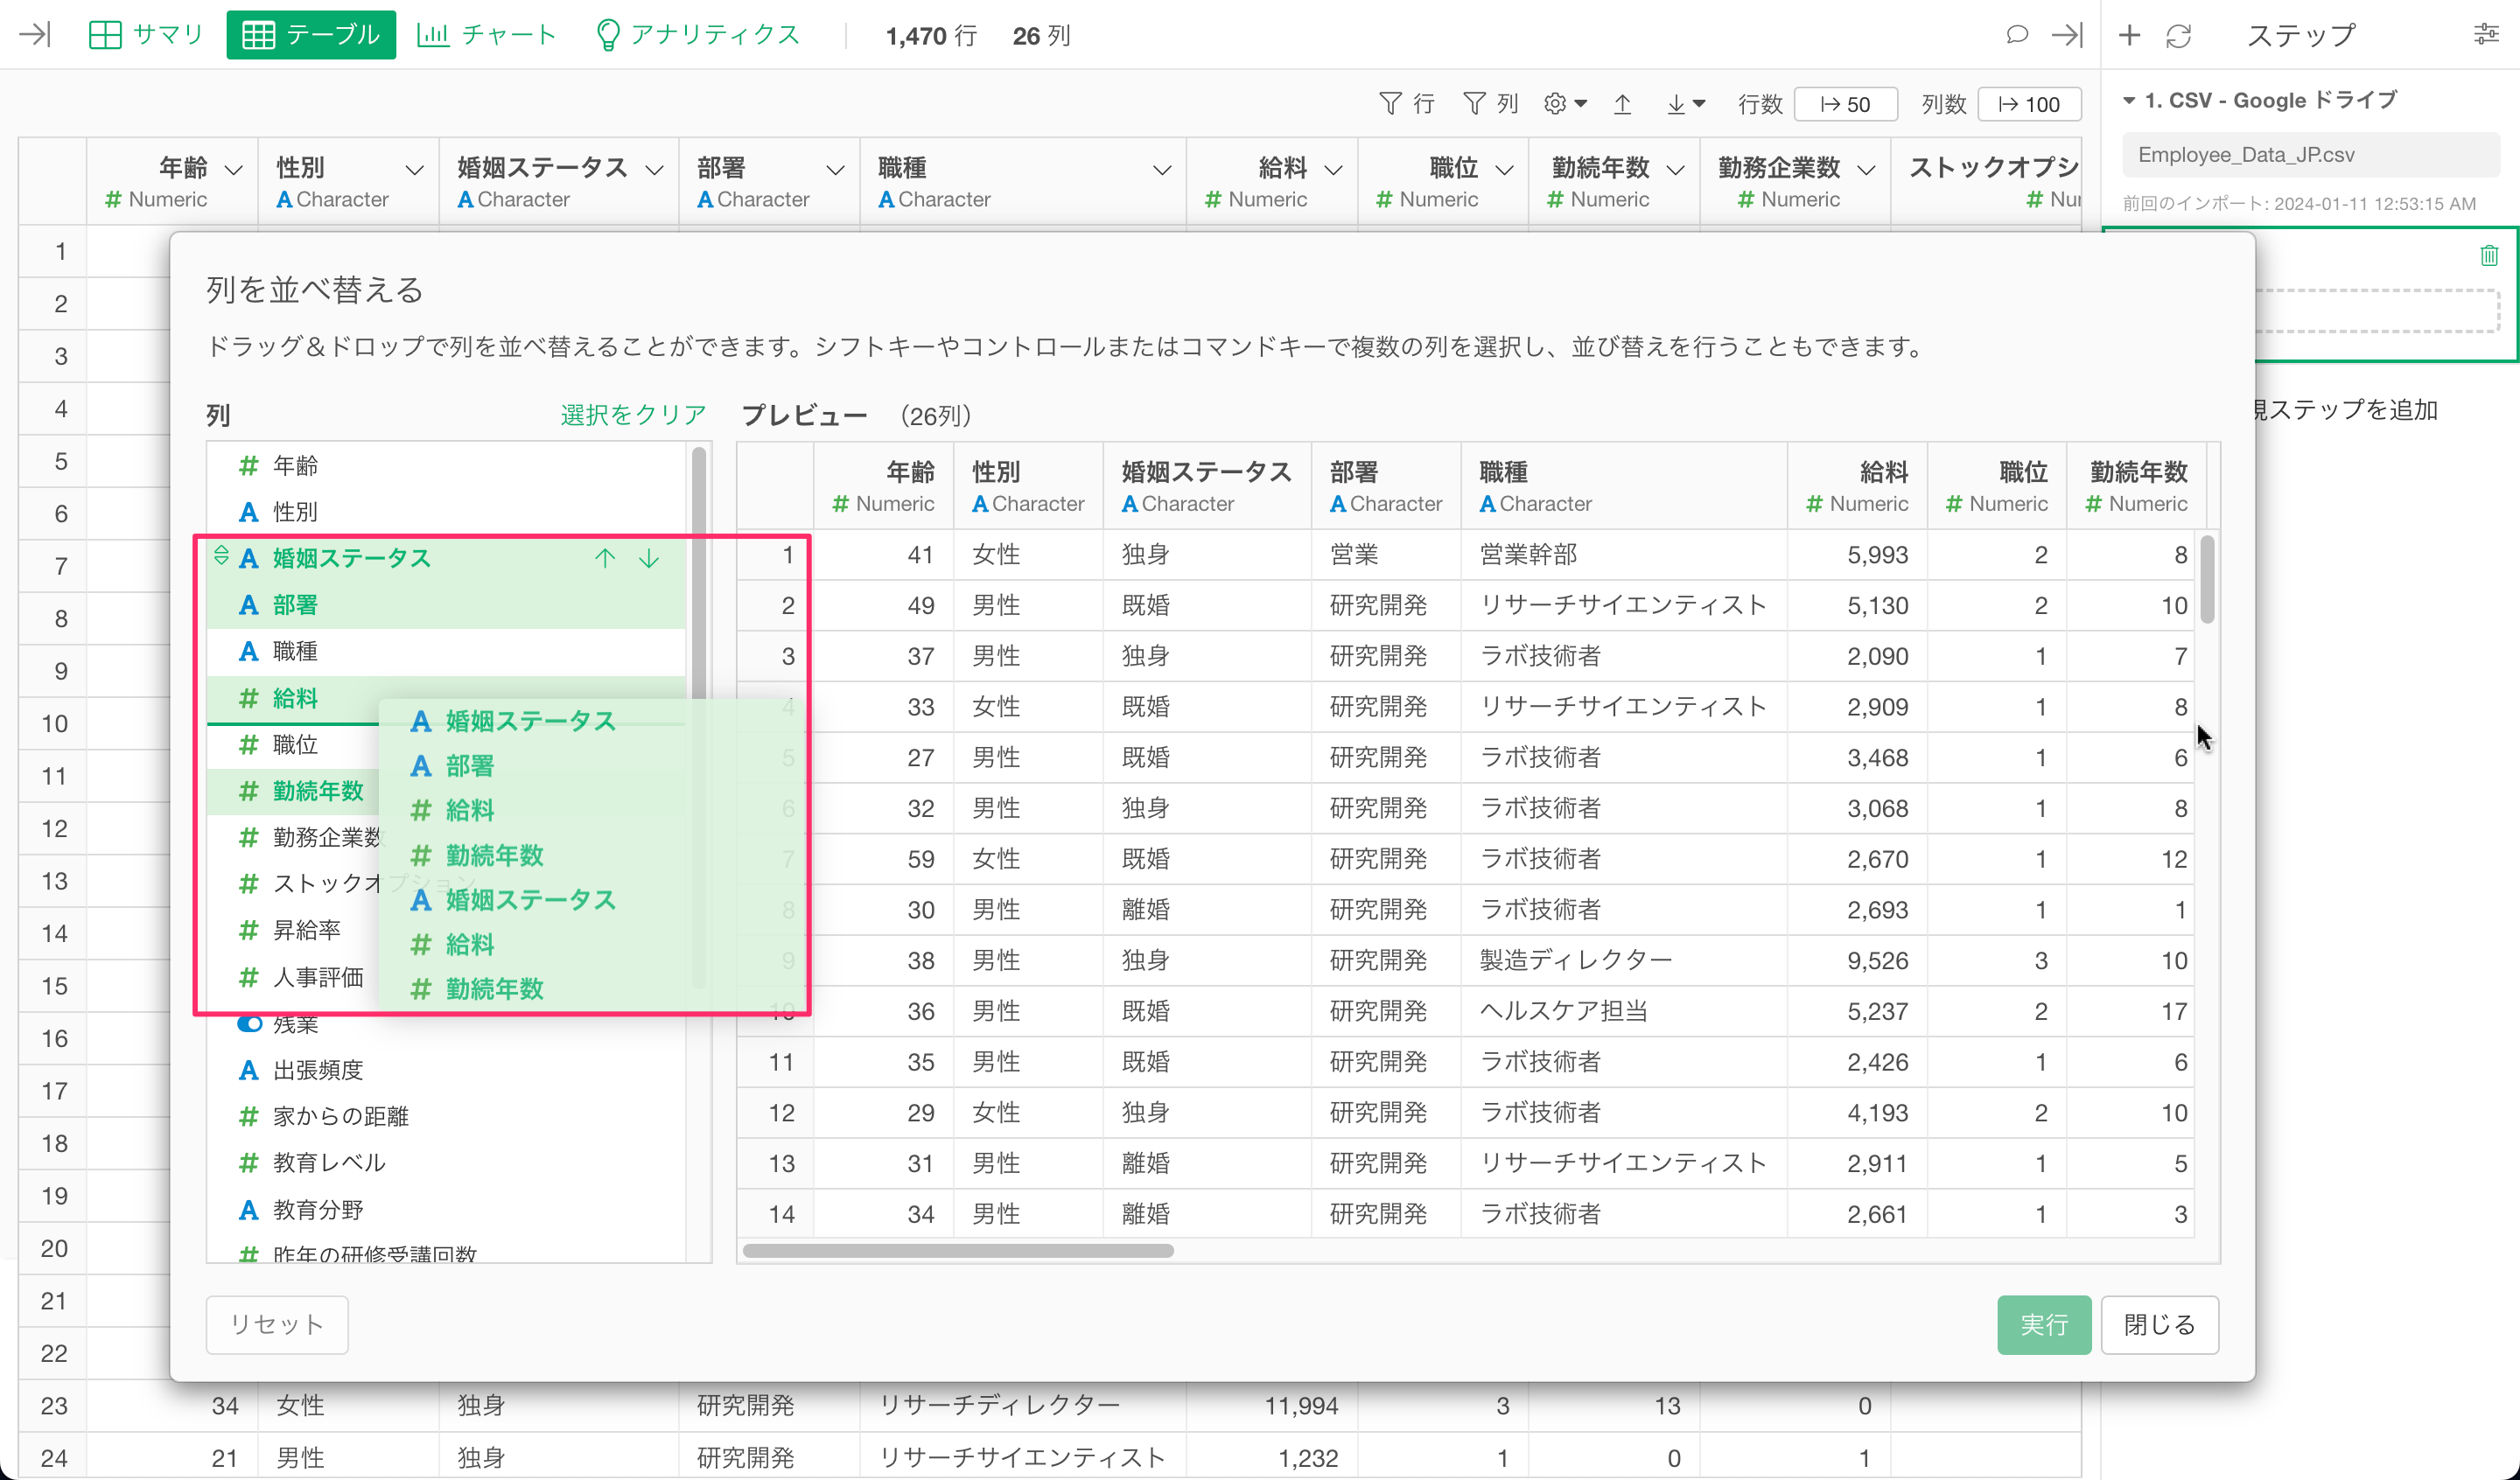Select 職位 in the column list

(294, 744)
